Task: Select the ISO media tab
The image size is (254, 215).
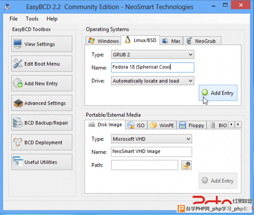Action: coord(136,125)
